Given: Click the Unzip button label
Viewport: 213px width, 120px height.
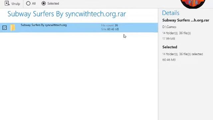Looking at the screenshot, I should click(16, 4).
